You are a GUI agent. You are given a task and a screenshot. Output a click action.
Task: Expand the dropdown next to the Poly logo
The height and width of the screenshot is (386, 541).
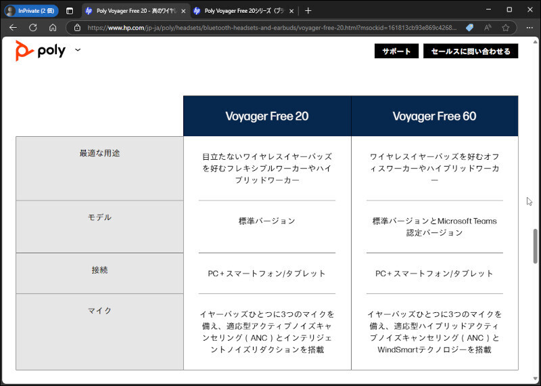78,50
